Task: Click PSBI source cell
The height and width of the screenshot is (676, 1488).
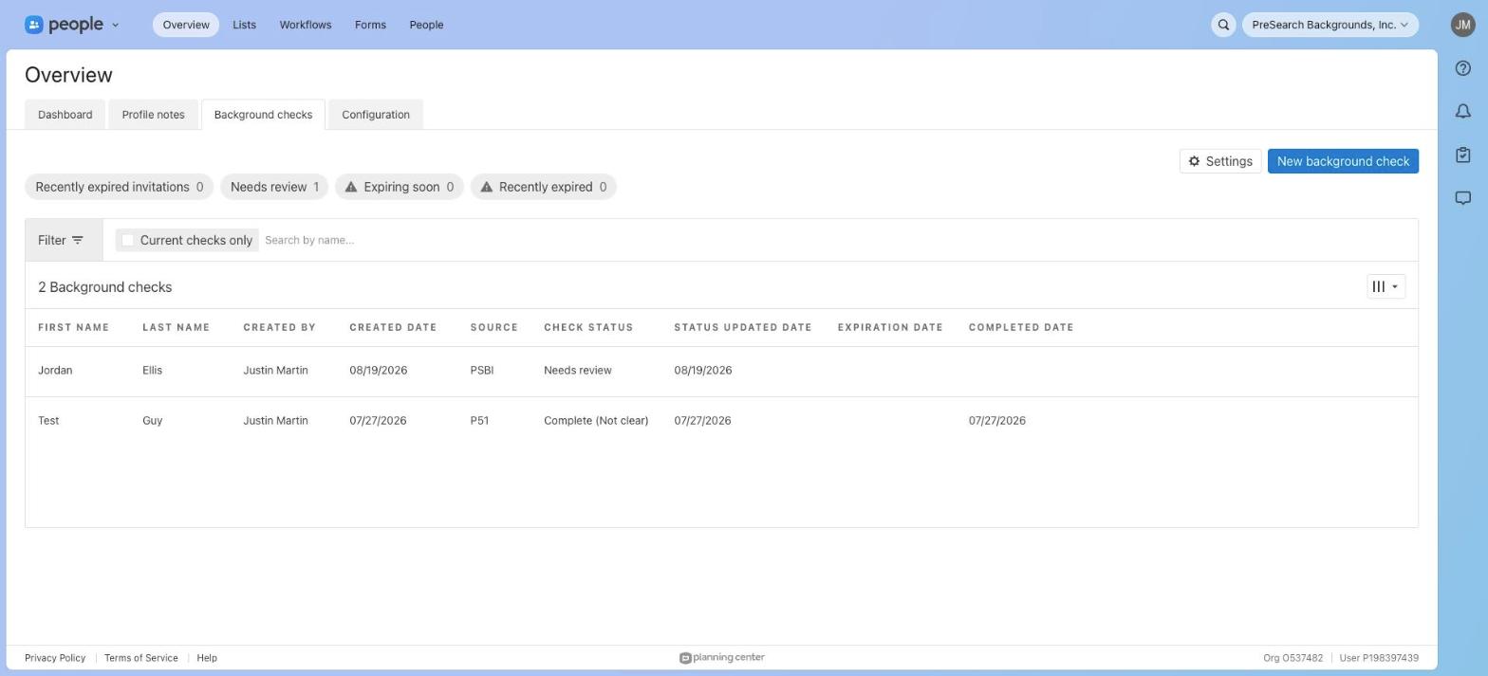Action: click(x=481, y=371)
